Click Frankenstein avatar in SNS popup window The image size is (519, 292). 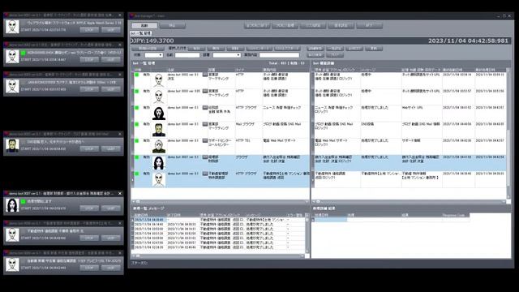coord(12,146)
